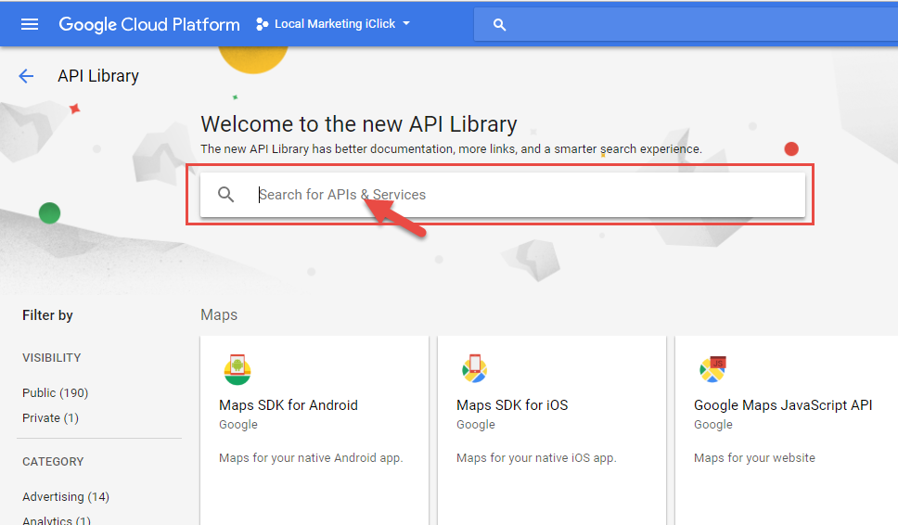Screen dimensions: 898x525
Task: Click the API Library page title
Action: (98, 75)
